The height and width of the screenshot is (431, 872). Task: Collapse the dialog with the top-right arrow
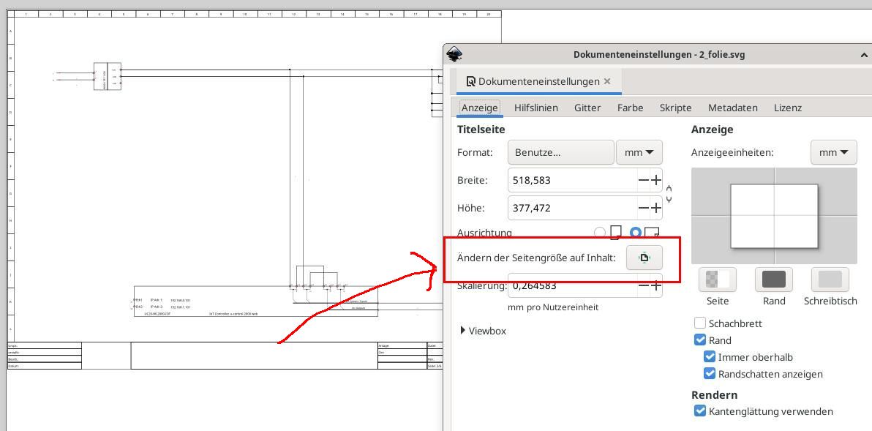pyautogui.click(x=863, y=55)
